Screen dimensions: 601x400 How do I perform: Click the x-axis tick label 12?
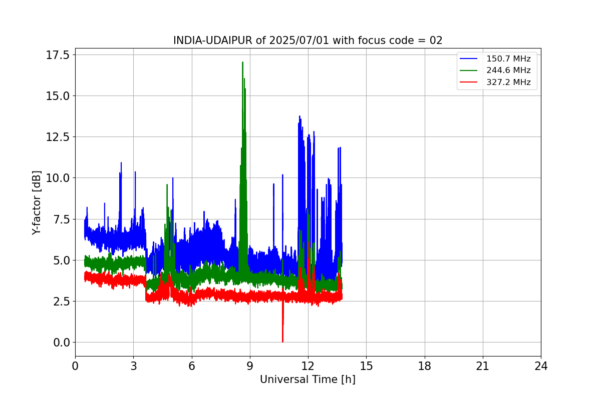pyautogui.click(x=308, y=366)
